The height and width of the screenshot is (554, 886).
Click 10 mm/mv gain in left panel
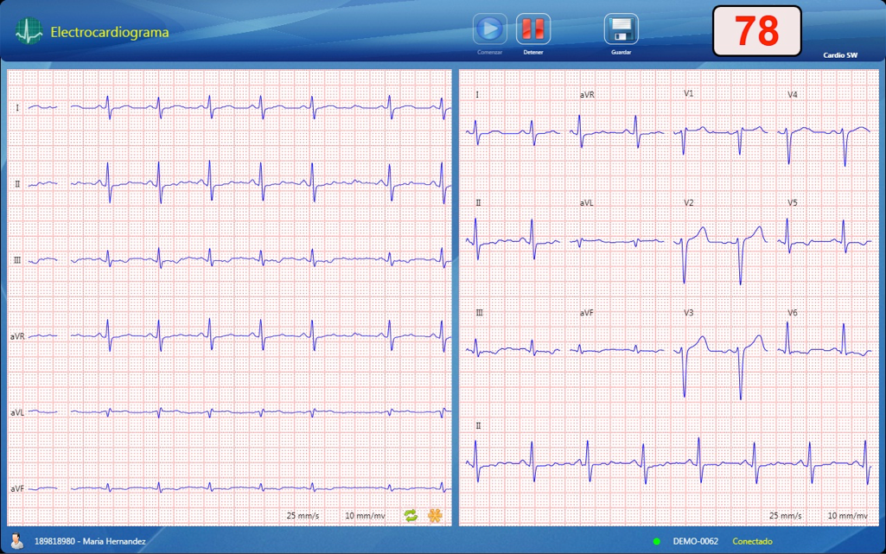click(365, 516)
